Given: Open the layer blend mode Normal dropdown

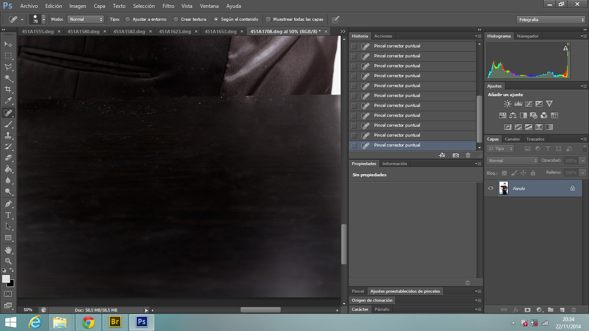Looking at the screenshot, I should [x=512, y=160].
